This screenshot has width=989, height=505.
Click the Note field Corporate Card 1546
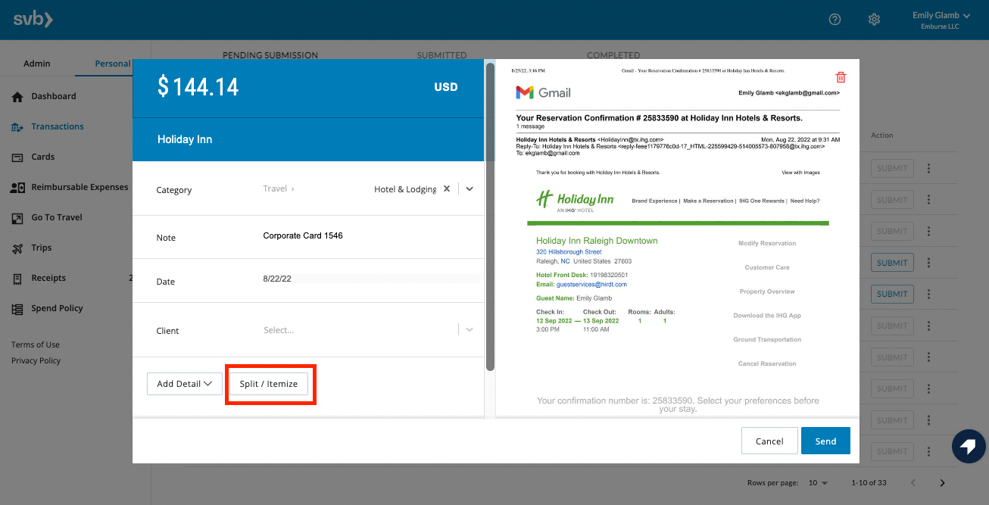pyautogui.click(x=303, y=236)
